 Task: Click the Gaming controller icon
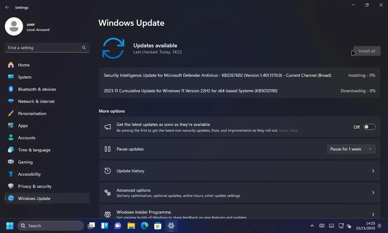pos(11,162)
